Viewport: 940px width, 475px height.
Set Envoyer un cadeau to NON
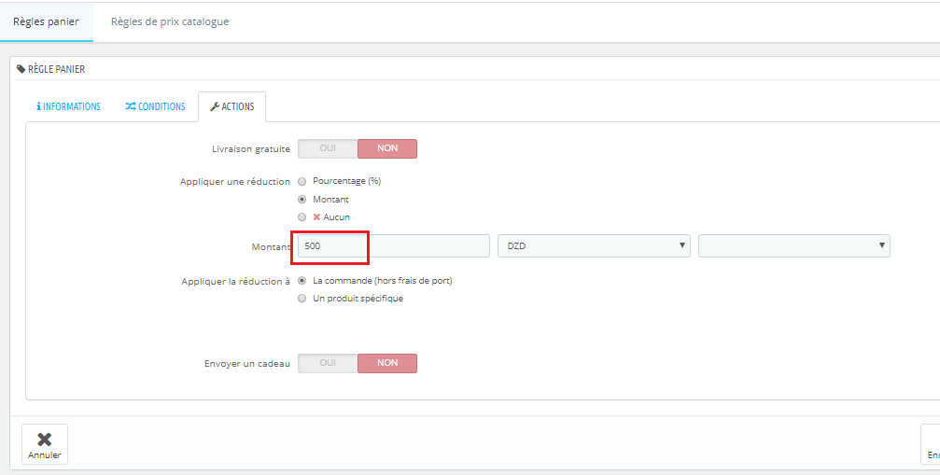pyautogui.click(x=387, y=363)
